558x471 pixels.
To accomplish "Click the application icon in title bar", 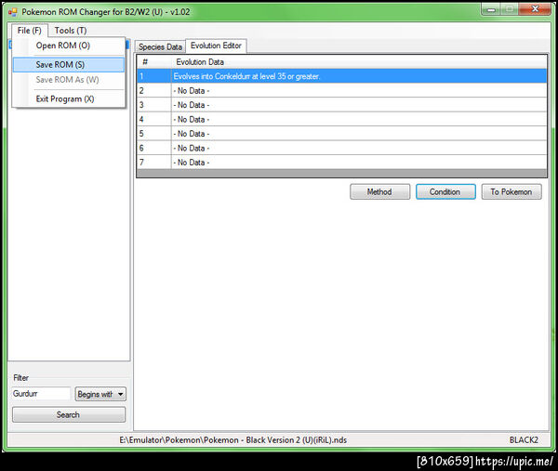I will [x=12, y=12].
